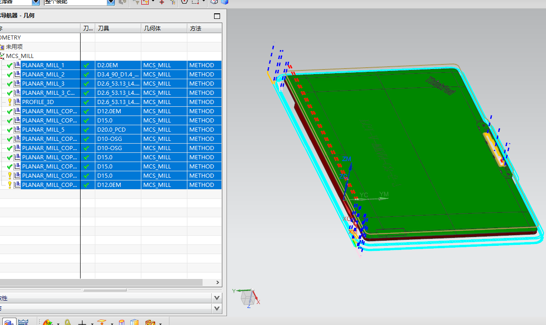Screen dimensions: 546x325
Task: Click MCS_MILL geometry cell in PLANAR_MILL_2 row
Action: point(164,74)
